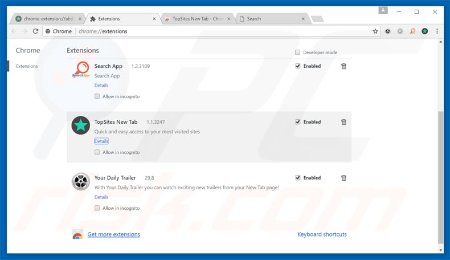
Task: Open a new tab button
Action: pyautogui.click(x=317, y=19)
